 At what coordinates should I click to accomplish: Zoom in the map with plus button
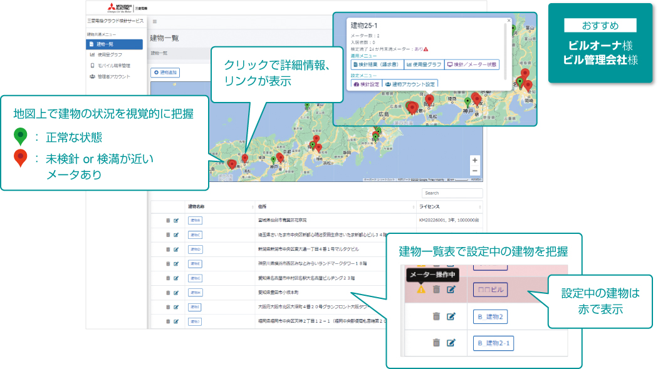(474, 160)
